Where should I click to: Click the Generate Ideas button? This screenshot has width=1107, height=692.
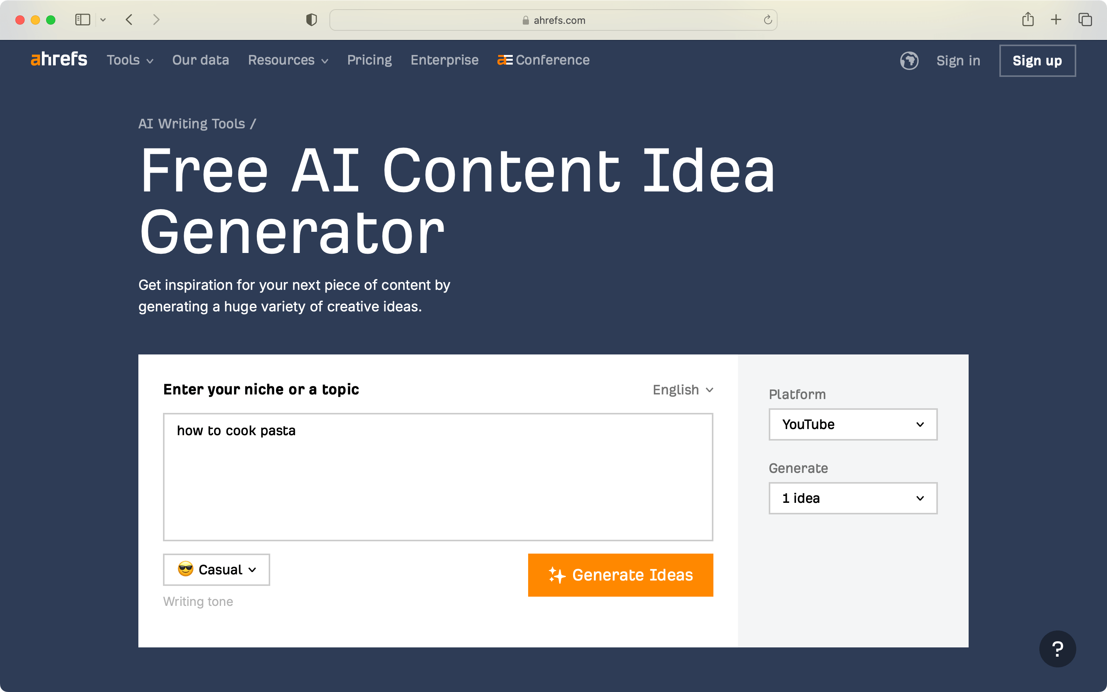tap(621, 575)
